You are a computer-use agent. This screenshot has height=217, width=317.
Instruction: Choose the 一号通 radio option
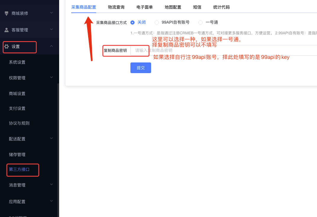pos(200,22)
